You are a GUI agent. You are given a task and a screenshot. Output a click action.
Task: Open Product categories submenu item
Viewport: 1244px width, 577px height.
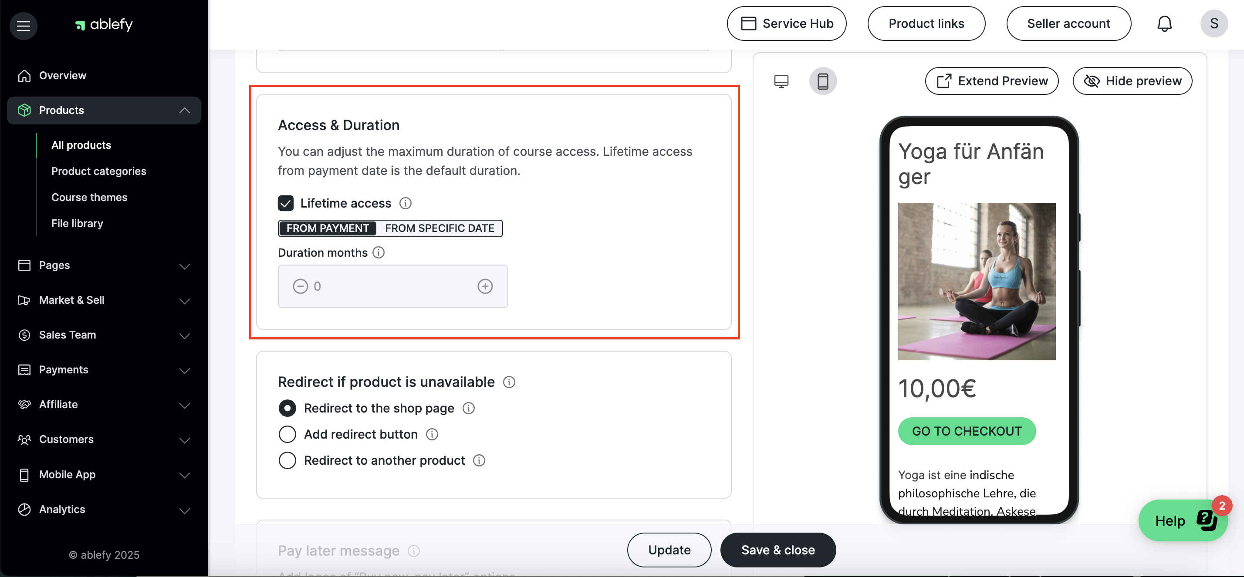pos(98,171)
